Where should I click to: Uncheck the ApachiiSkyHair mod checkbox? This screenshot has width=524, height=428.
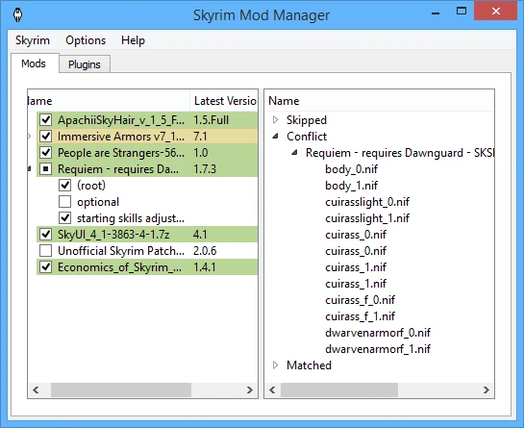[x=46, y=119]
